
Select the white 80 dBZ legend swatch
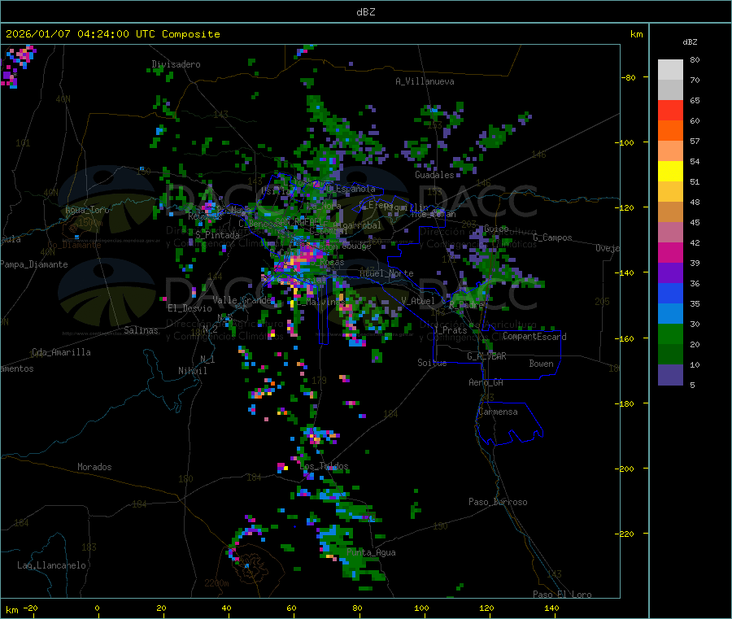pyautogui.click(x=670, y=70)
